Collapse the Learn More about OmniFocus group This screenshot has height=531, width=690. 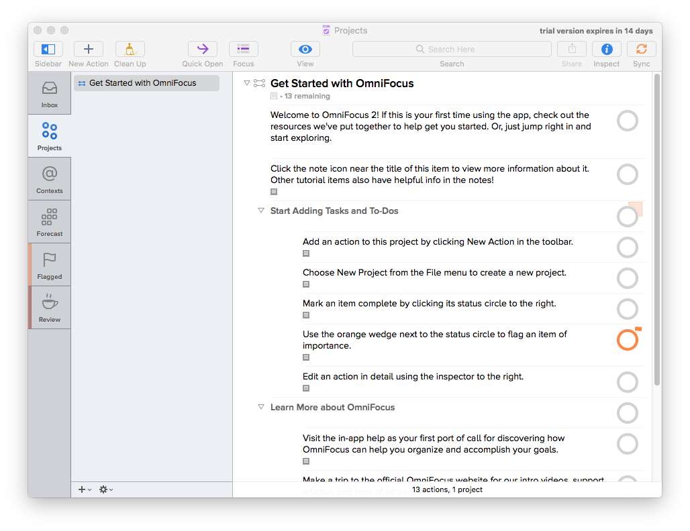coord(261,407)
